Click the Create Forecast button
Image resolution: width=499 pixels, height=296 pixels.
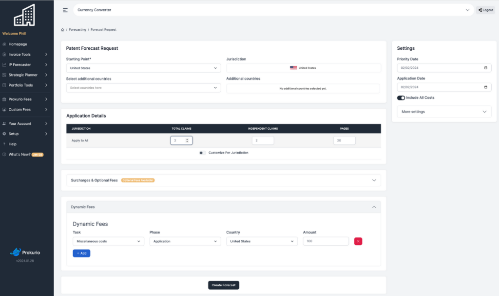point(223,285)
